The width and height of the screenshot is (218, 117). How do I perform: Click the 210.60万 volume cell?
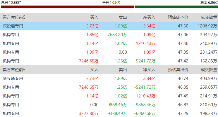[x=209, y=105]
